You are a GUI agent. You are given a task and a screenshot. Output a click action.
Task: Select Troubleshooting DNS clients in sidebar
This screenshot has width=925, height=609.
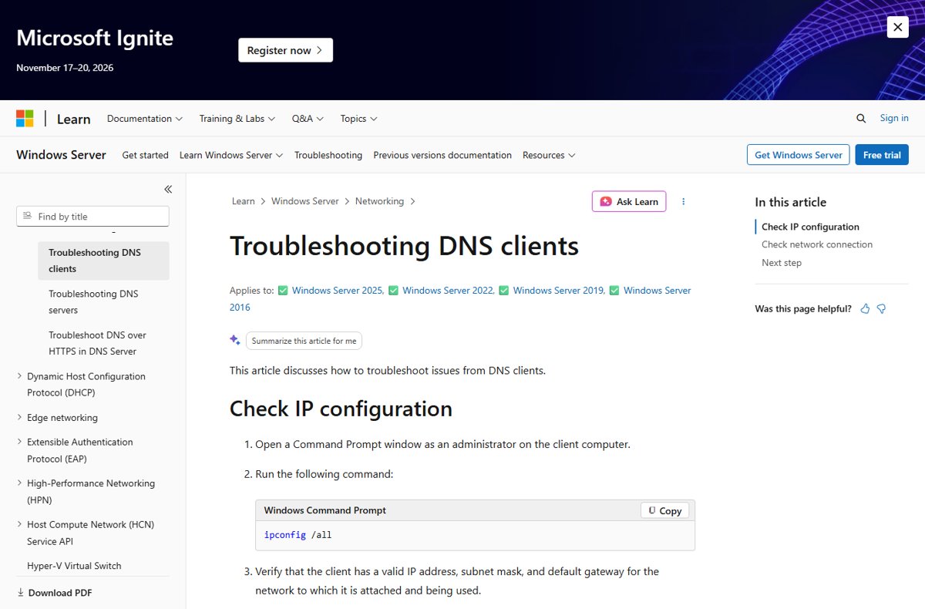(103, 261)
